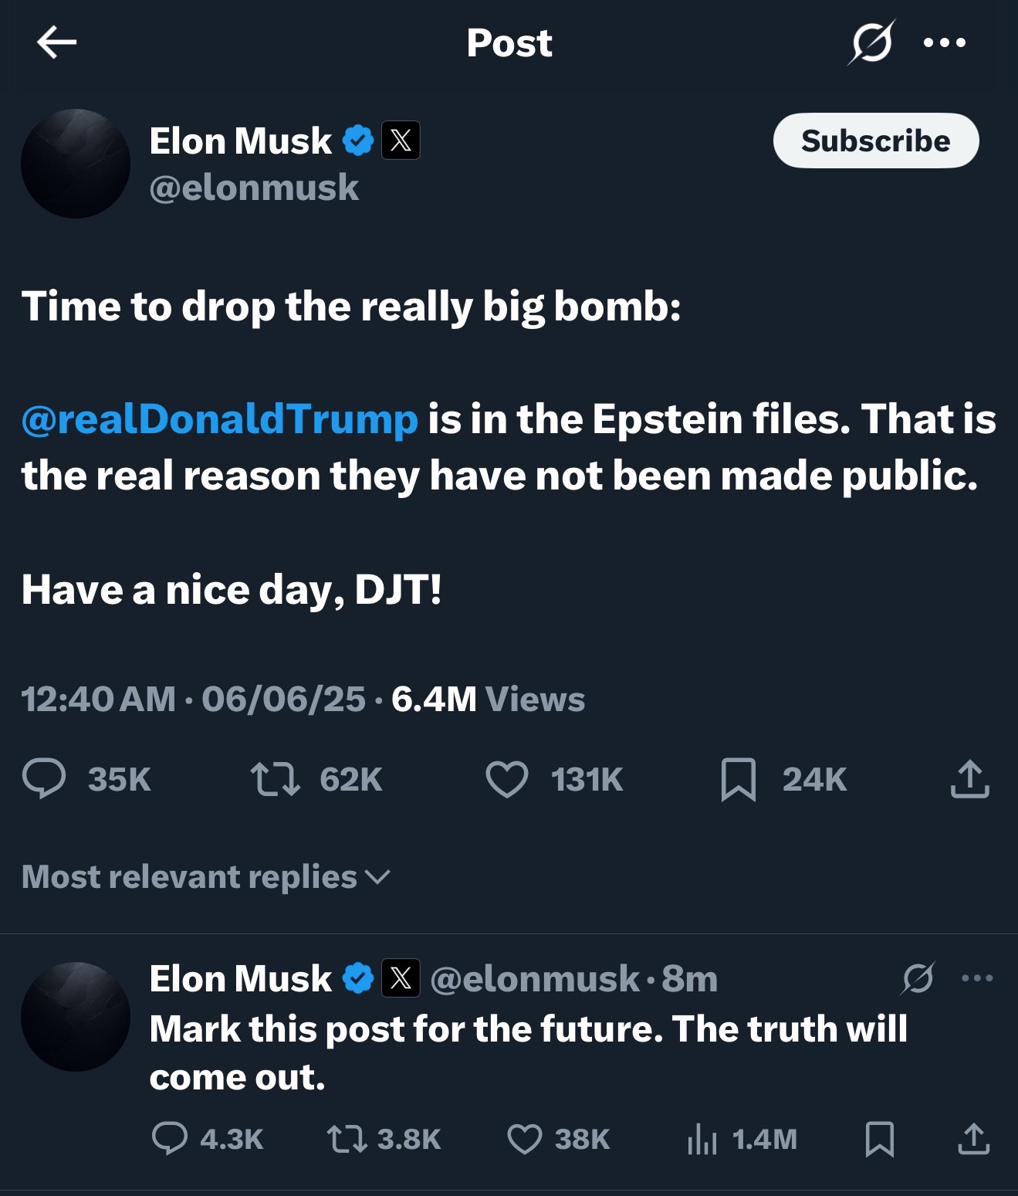Repost the reply with 3.8K reposts

[347, 1139]
